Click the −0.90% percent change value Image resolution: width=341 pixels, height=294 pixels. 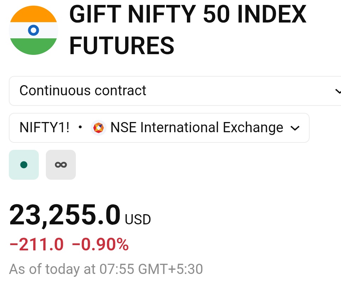pyautogui.click(x=100, y=244)
